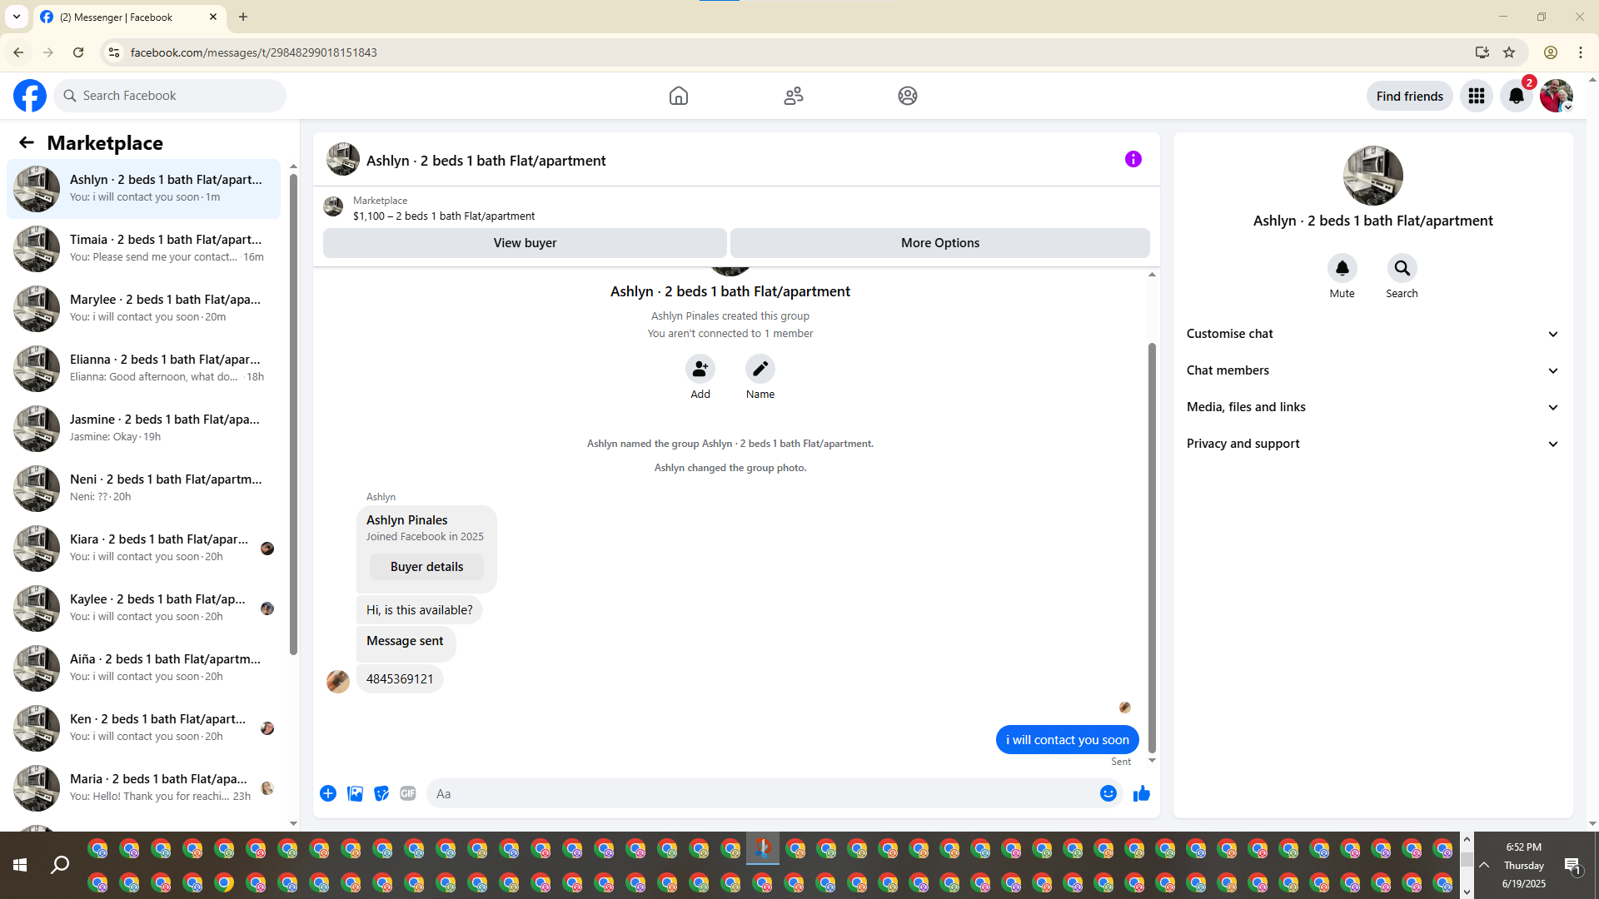Open the account profile picture menu
This screenshot has height=899, width=1599.
pos(1557,96)
